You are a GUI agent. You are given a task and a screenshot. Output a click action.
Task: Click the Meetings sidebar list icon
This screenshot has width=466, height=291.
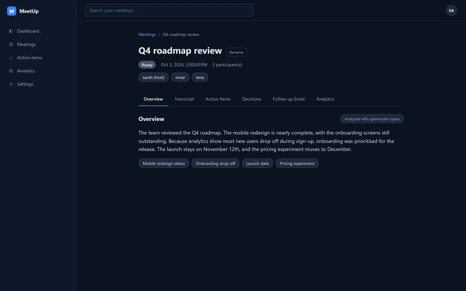(x=11, y=45)
